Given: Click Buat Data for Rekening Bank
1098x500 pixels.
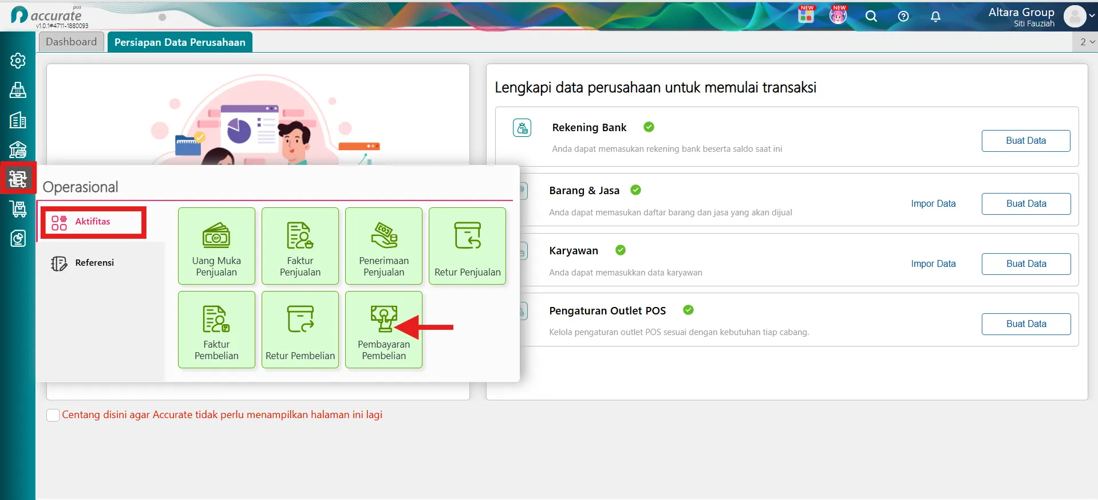Looking at the screenshot, I should tap(1026, 141).
